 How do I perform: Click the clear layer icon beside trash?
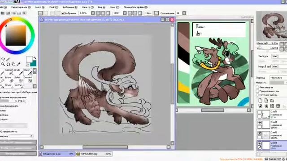272,106
